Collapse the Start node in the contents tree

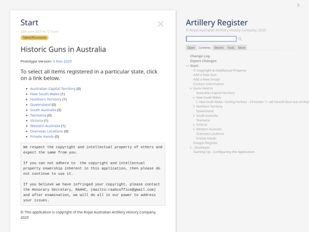coord(188,66)
